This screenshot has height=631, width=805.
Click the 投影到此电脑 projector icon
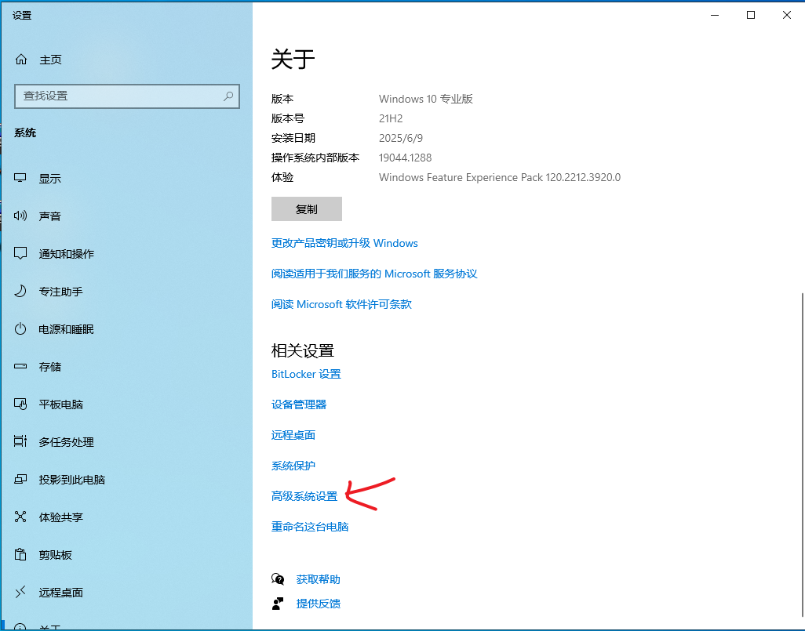20,479
